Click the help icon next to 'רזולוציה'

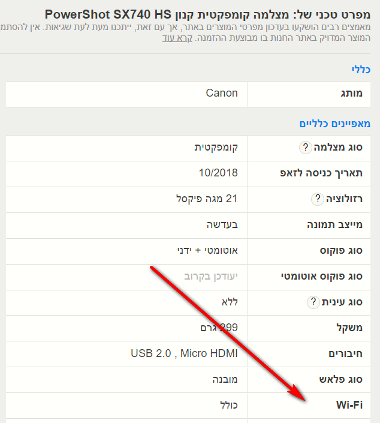(x=318, y=199)
